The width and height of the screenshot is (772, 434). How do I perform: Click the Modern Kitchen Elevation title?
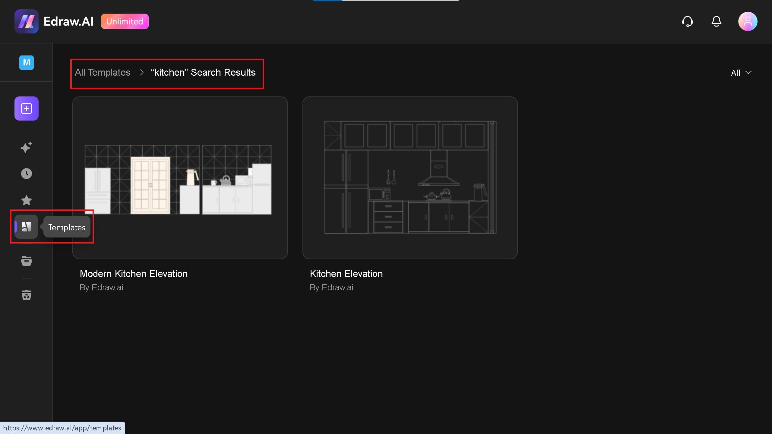point(134,274)
